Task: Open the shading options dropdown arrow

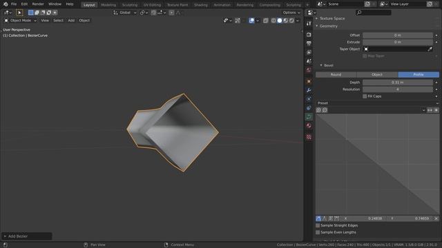Action: click(x=298, y=21)
